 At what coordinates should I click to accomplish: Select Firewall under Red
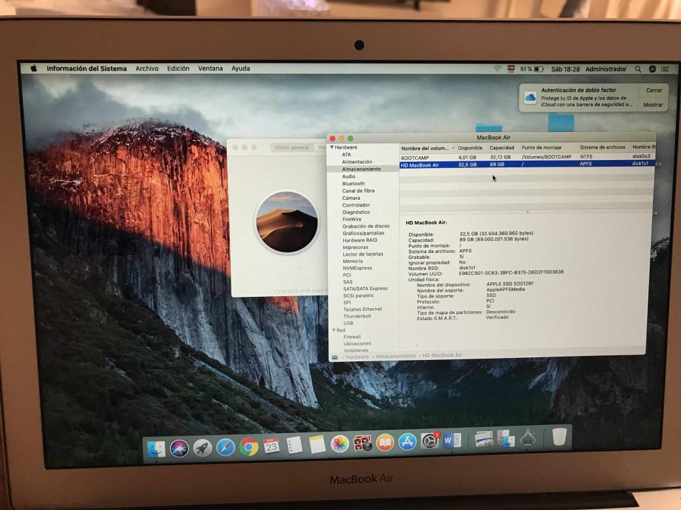[352, 337]
